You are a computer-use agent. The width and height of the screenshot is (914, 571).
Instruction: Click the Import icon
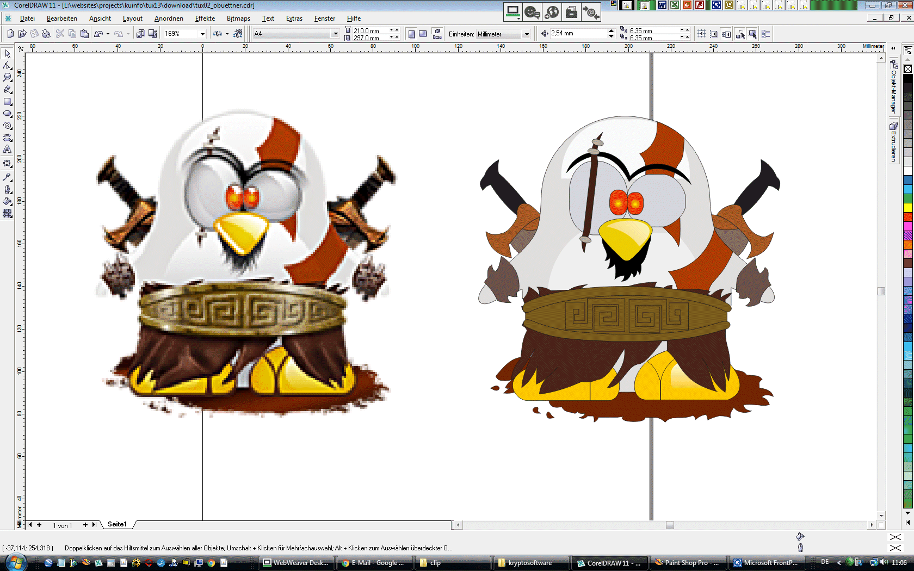140,34
